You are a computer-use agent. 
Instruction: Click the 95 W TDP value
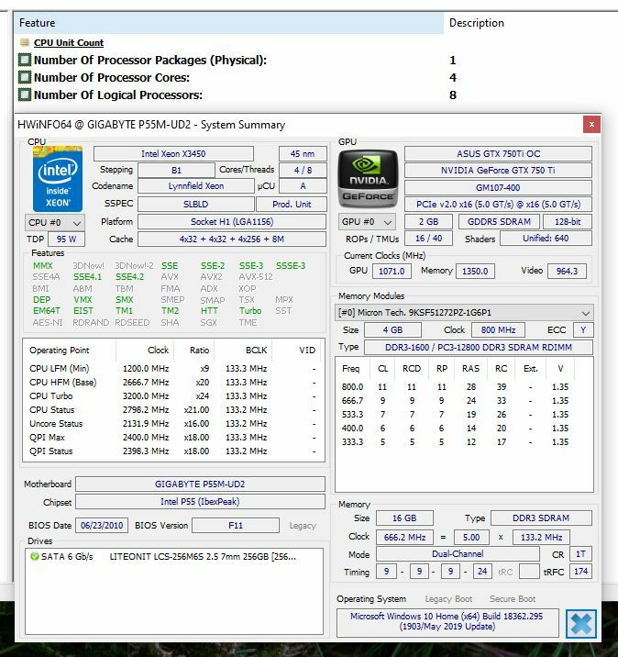(x=66, y=239)
